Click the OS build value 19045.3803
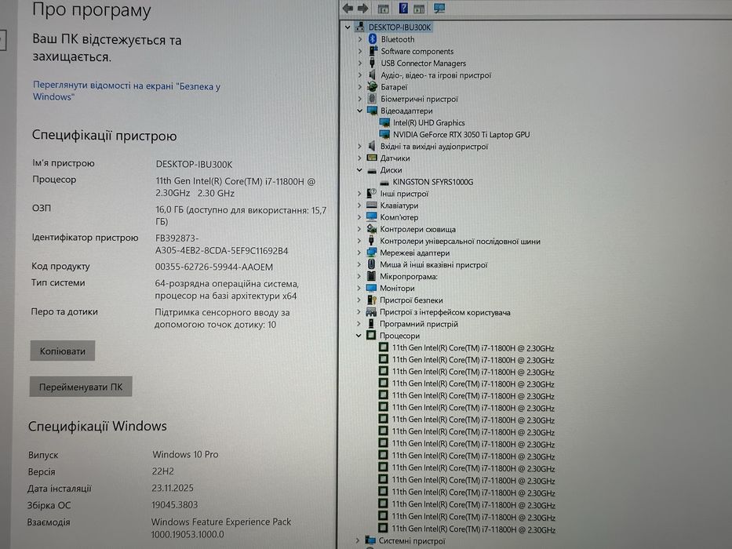This screenshot has height=549, width=732. pyautogui.click(x=174, y=505)
